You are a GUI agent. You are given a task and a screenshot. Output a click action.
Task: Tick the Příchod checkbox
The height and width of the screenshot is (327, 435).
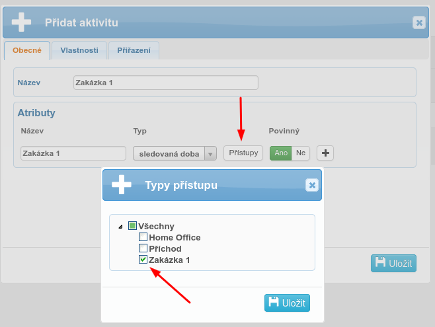[x=143, y=248]
